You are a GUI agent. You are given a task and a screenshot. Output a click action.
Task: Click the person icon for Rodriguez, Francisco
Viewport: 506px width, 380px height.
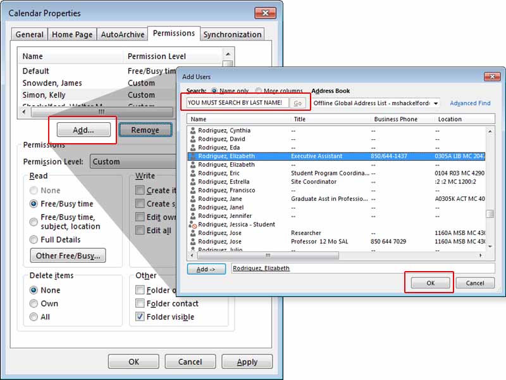coord(194,190)
